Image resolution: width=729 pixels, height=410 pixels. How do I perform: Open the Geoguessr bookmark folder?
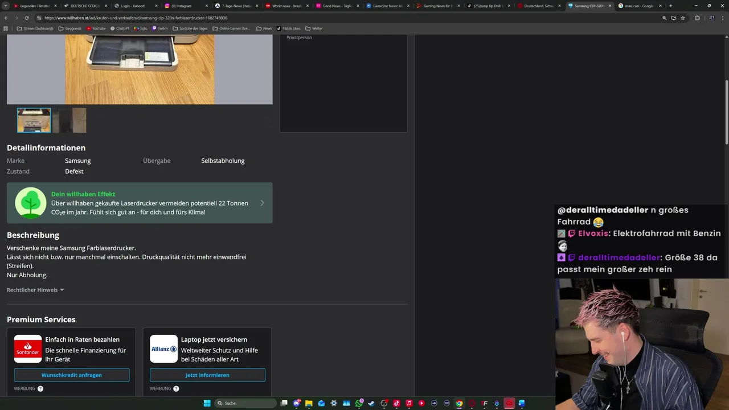pos(70,28)
